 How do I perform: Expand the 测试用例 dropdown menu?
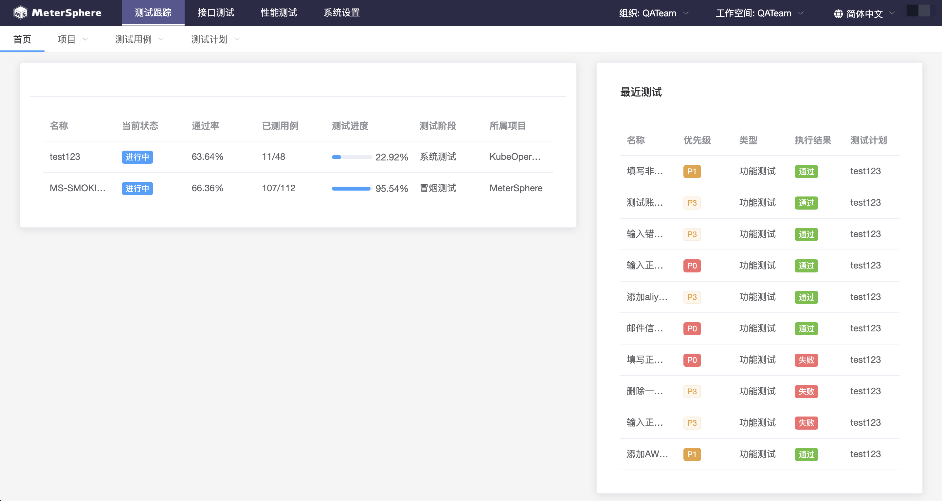pyautogui.click(x=139, y=39)
